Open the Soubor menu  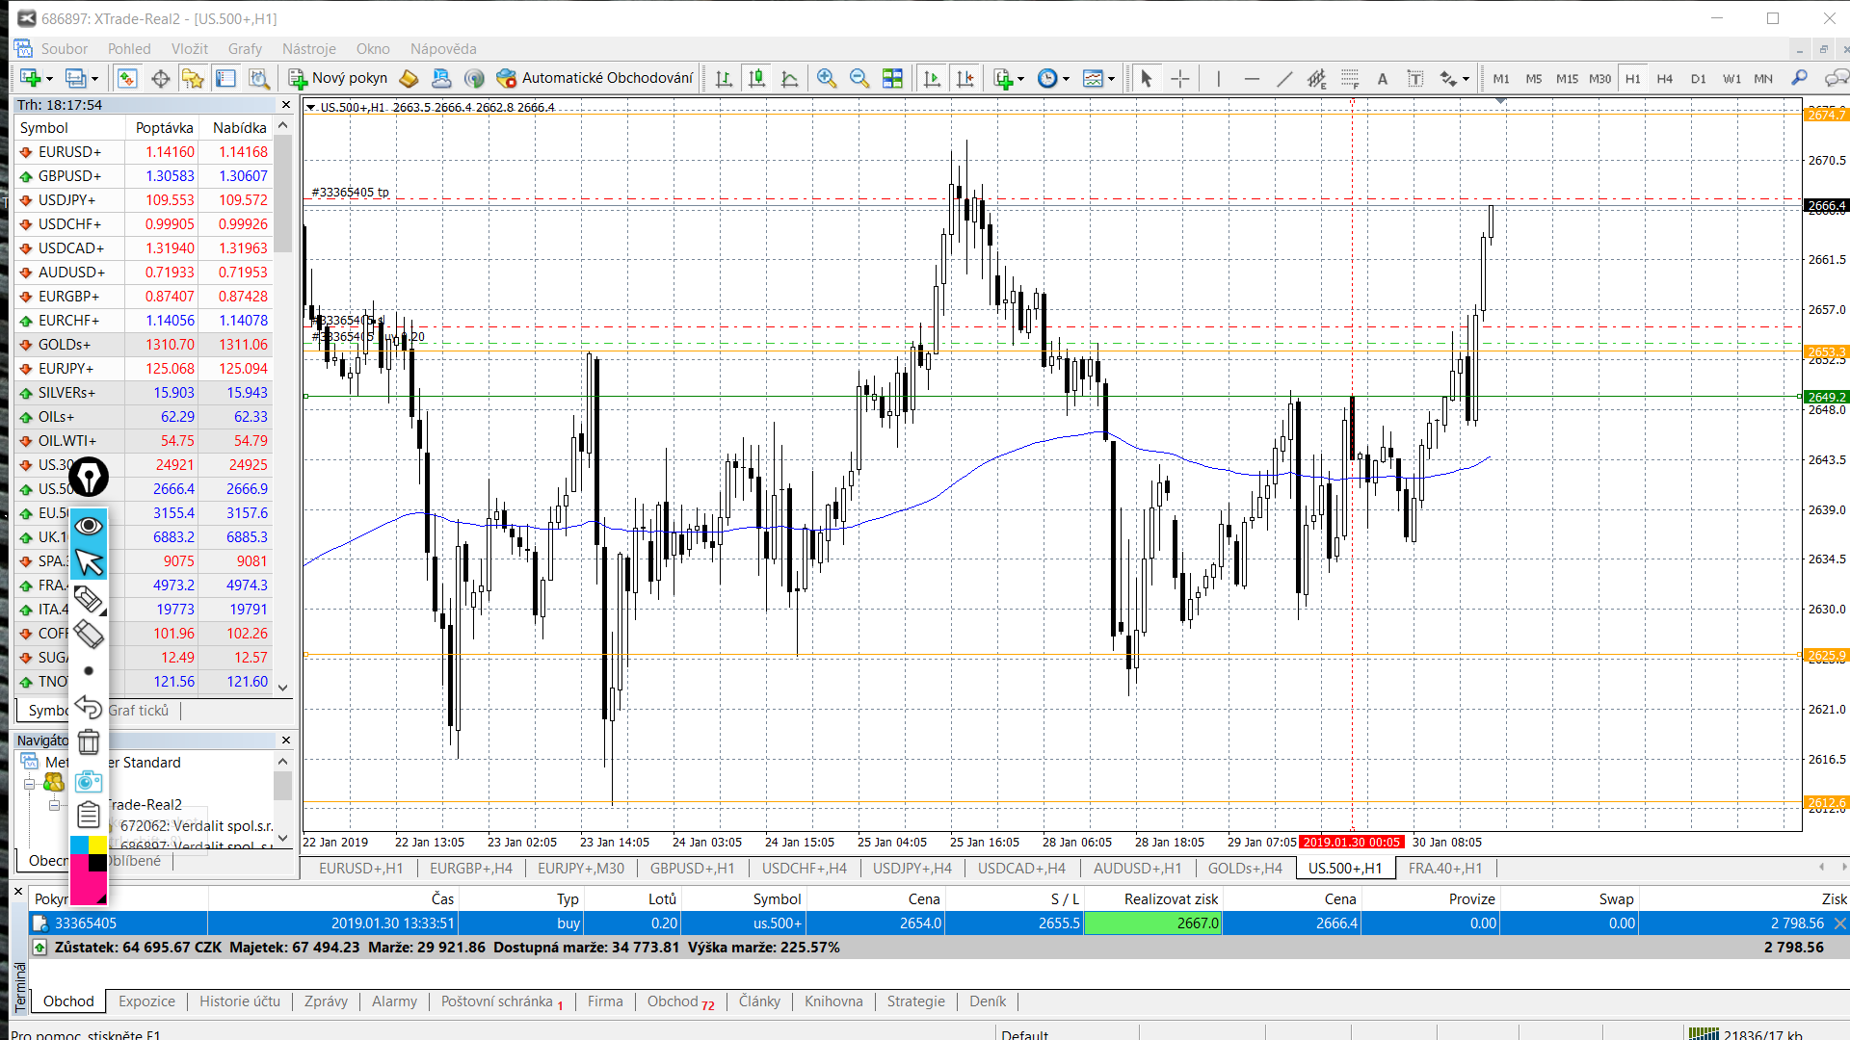65,49
